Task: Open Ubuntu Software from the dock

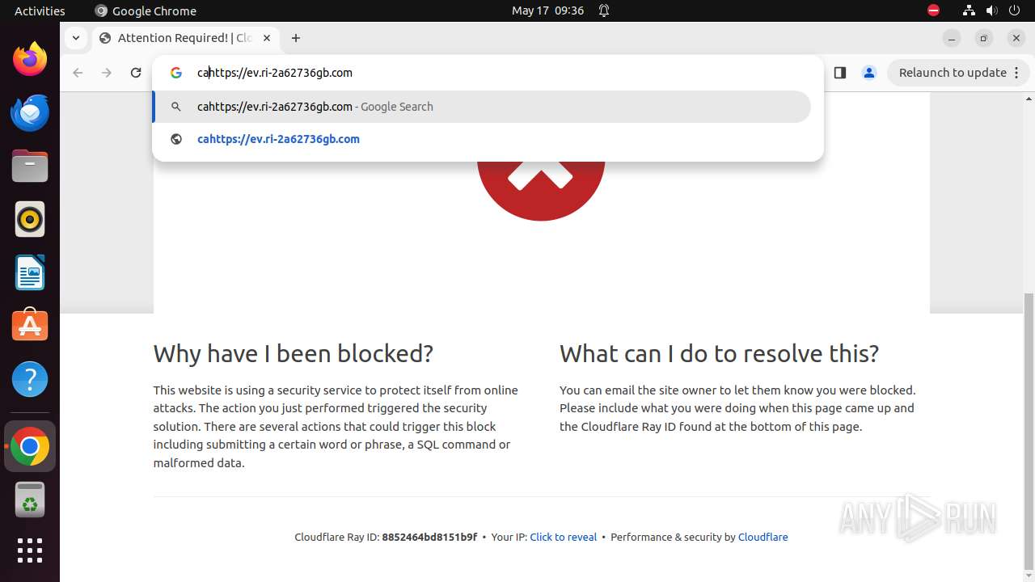Action: pyautogui.click(x=30, y=326)
